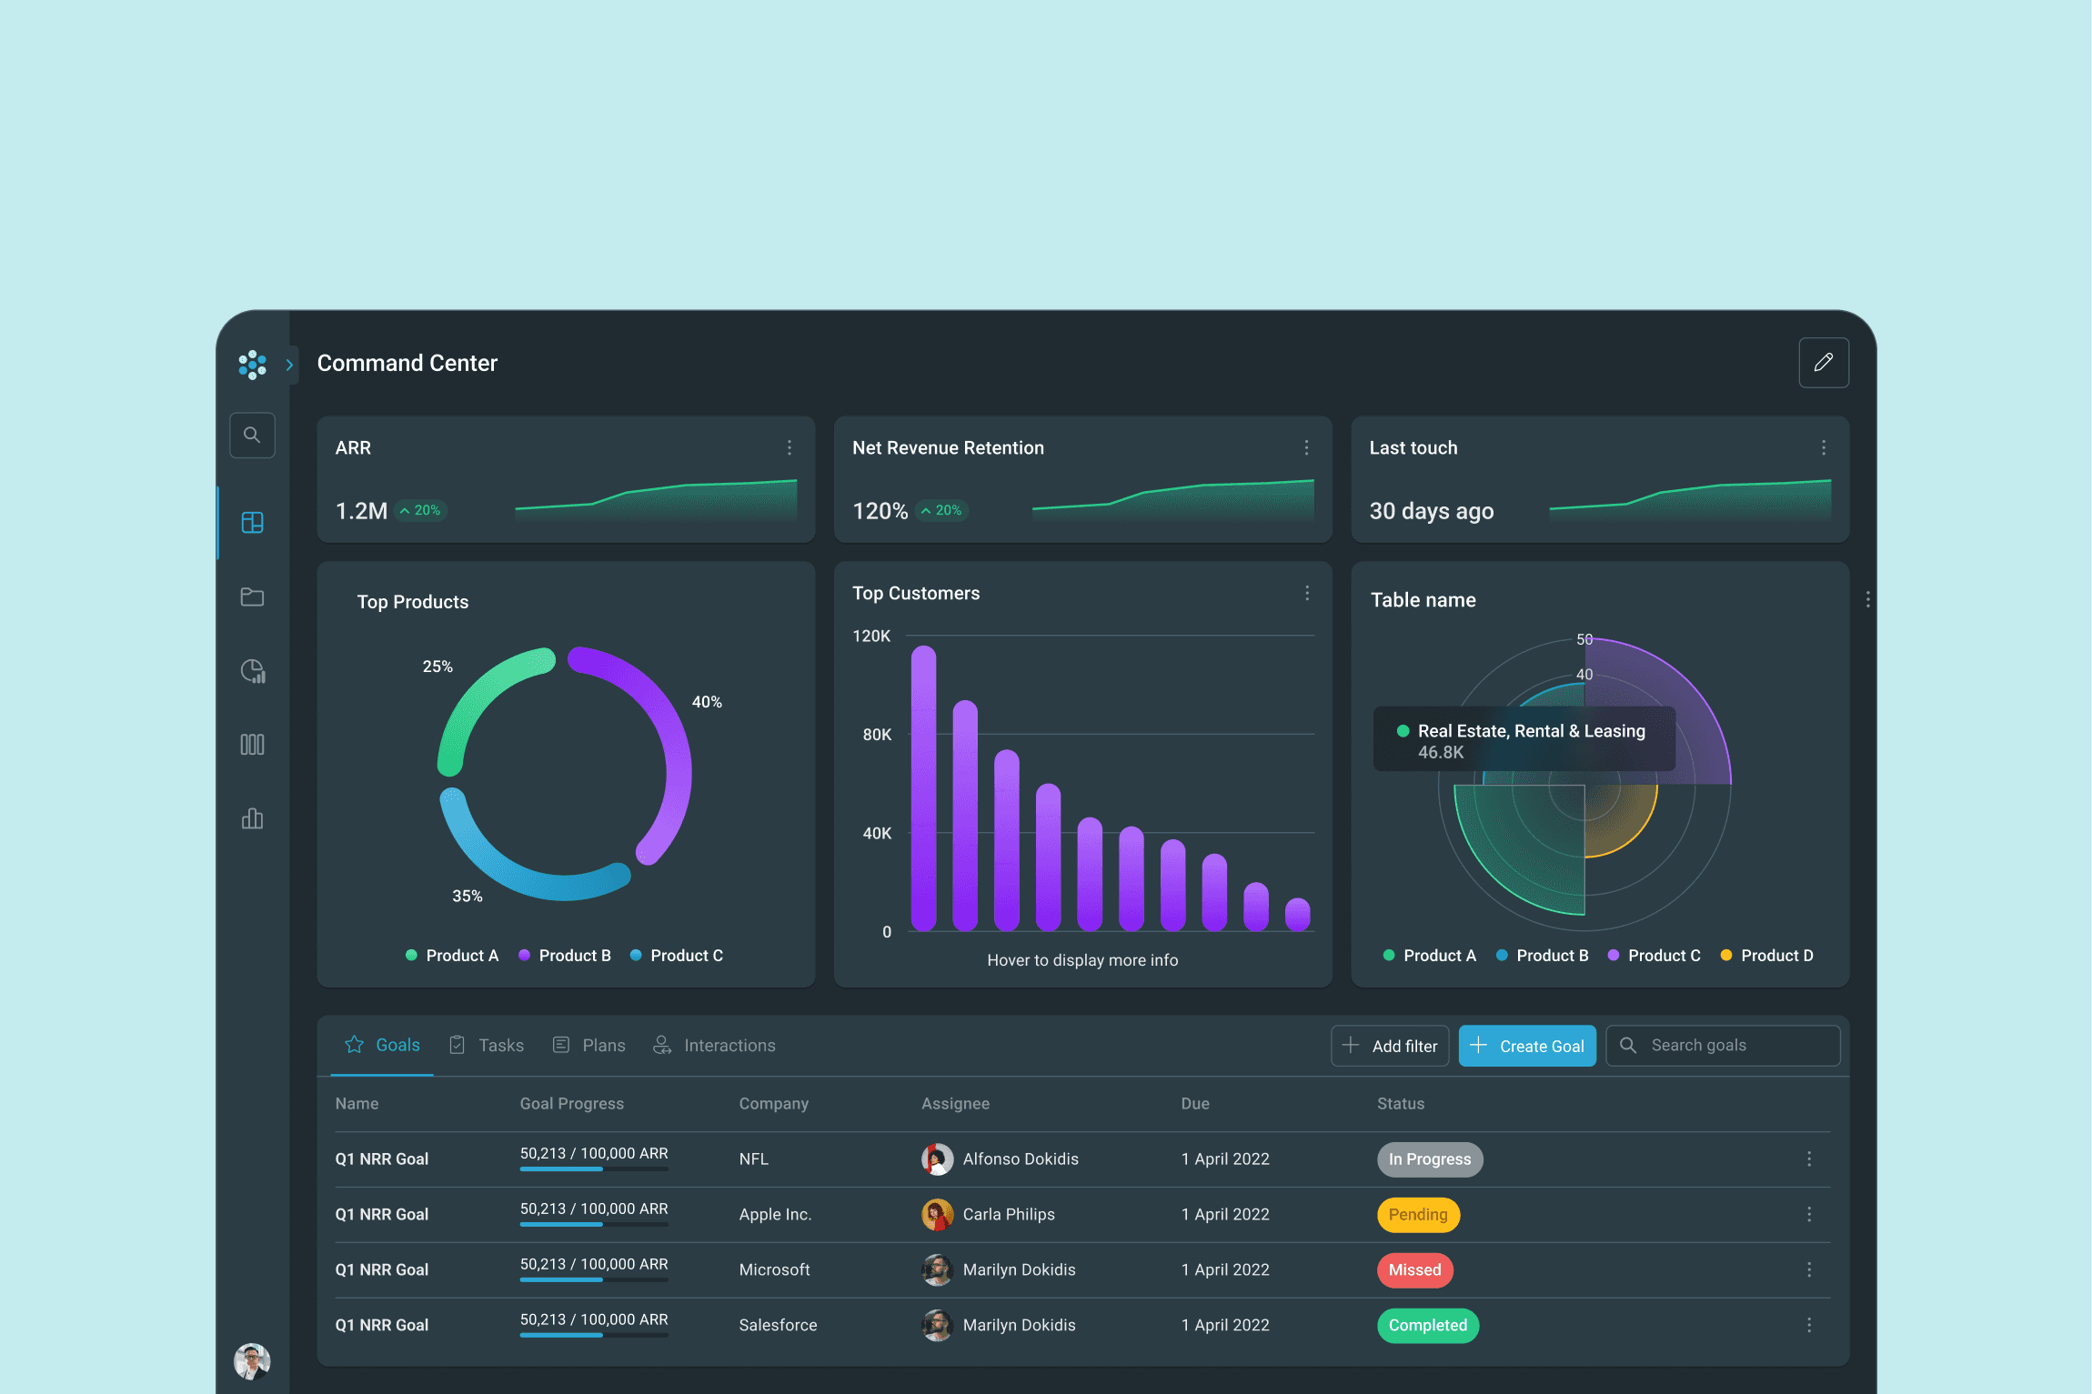The image size is (2092, 1394).
Task: Click the app logo icon
Action: 252,365
